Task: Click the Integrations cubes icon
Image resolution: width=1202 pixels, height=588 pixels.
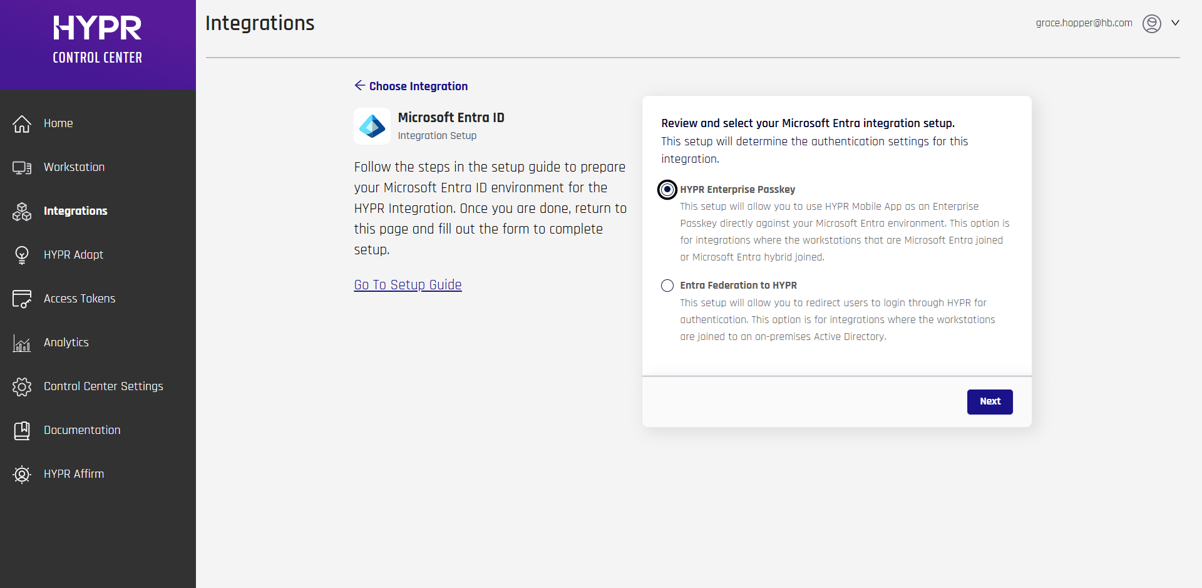Action: pyautogui.click(x=22, y=212)
